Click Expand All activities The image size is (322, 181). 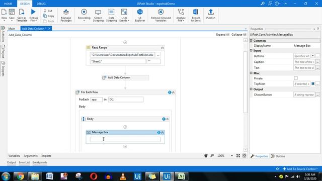(x=222, y=35)
